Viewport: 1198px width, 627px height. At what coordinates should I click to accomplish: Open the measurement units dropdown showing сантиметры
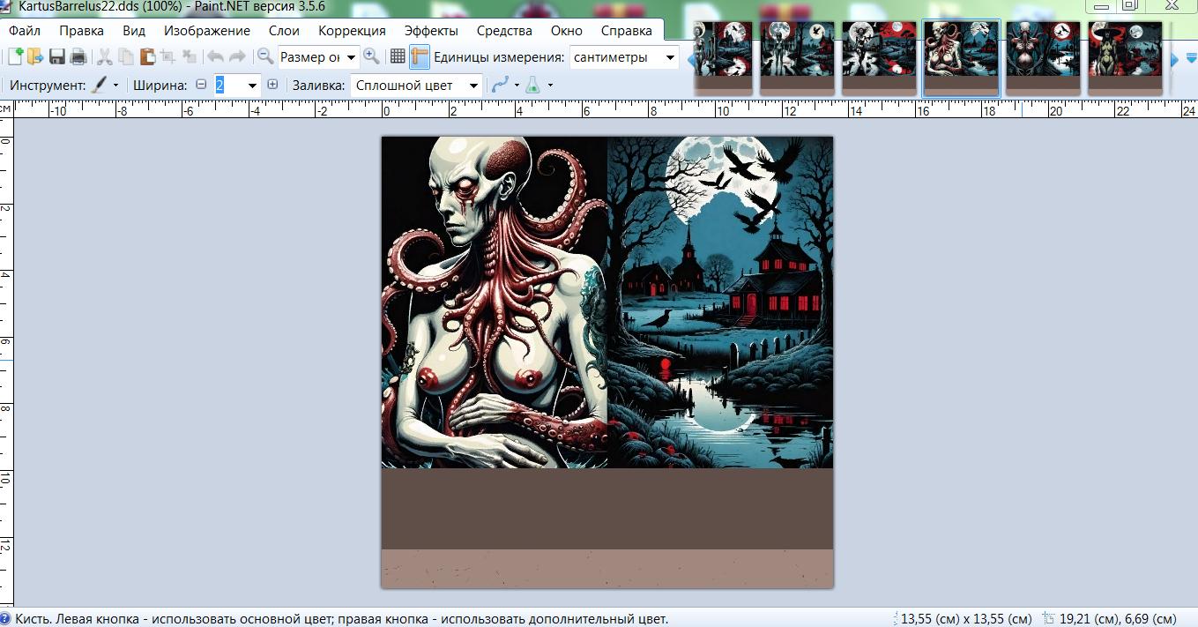click(669, 57)
